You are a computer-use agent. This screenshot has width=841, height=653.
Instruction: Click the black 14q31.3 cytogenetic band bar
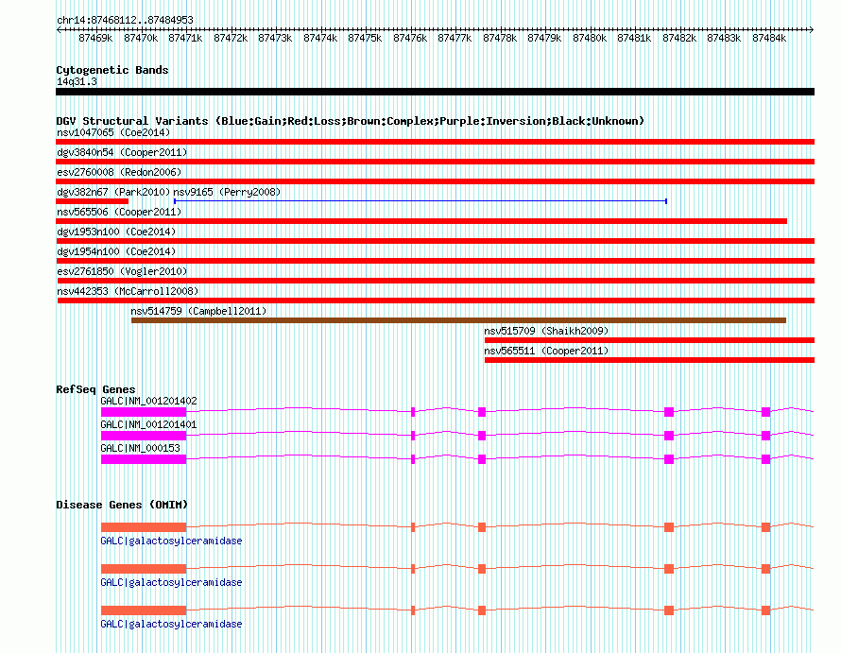(435, 92)
